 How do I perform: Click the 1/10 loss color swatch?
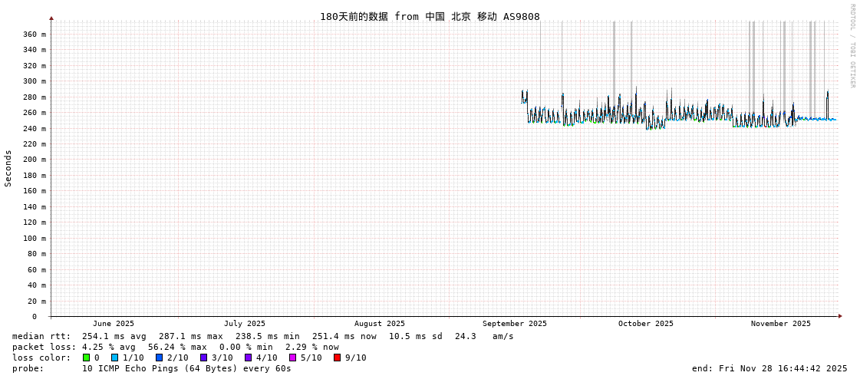click(114, 358)
